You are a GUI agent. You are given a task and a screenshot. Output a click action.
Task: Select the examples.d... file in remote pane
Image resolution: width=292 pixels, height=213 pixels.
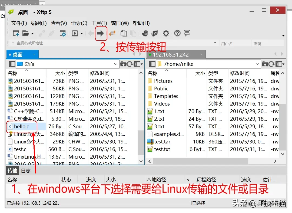pos(169,134)
